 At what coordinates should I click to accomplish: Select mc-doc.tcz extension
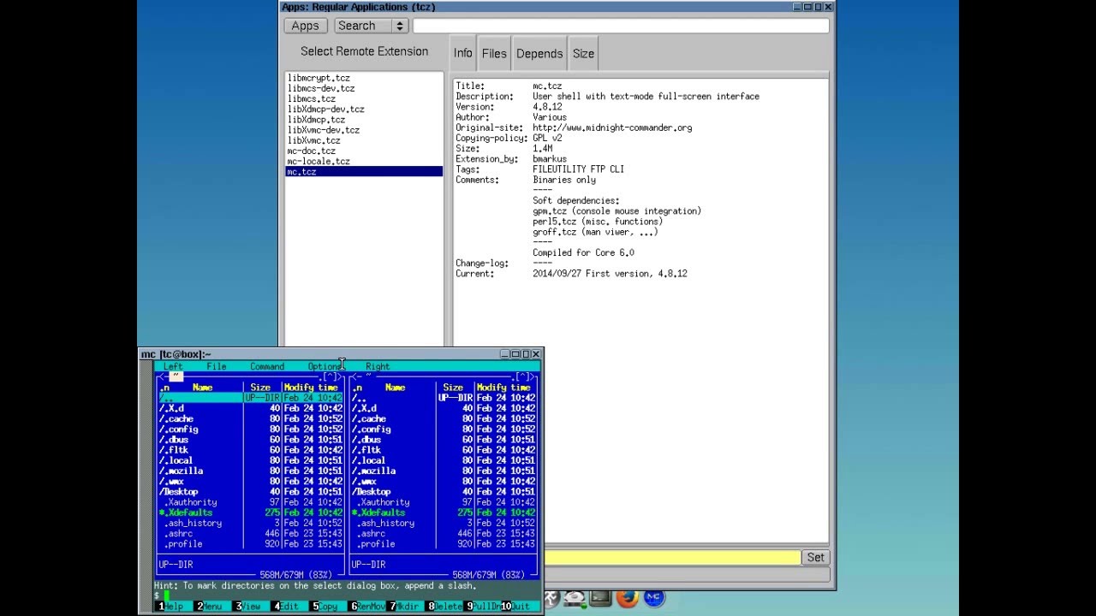point(364,151)
